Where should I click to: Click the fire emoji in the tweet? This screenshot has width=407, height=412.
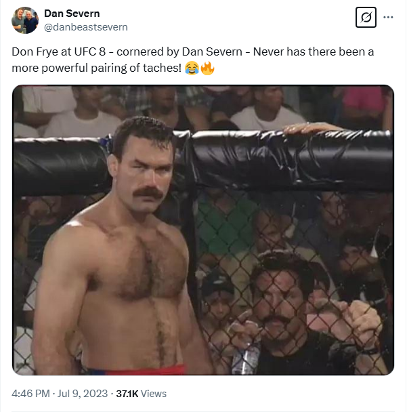(x=207, y=68)
